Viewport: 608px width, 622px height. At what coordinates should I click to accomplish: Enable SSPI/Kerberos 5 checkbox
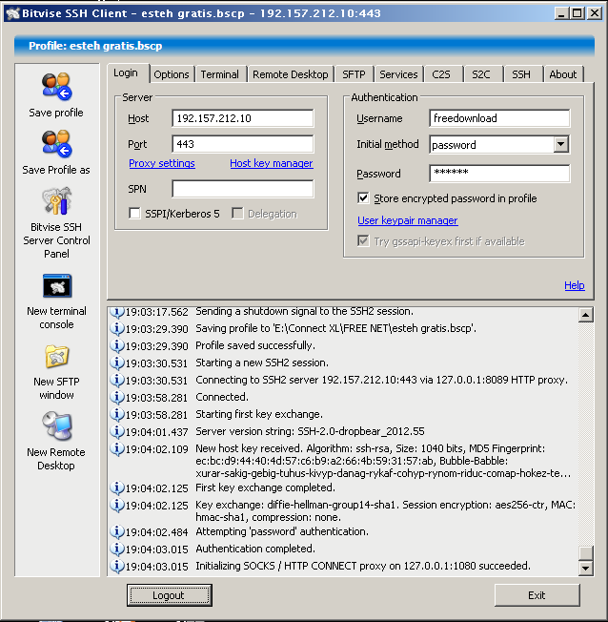coord(134,214)
